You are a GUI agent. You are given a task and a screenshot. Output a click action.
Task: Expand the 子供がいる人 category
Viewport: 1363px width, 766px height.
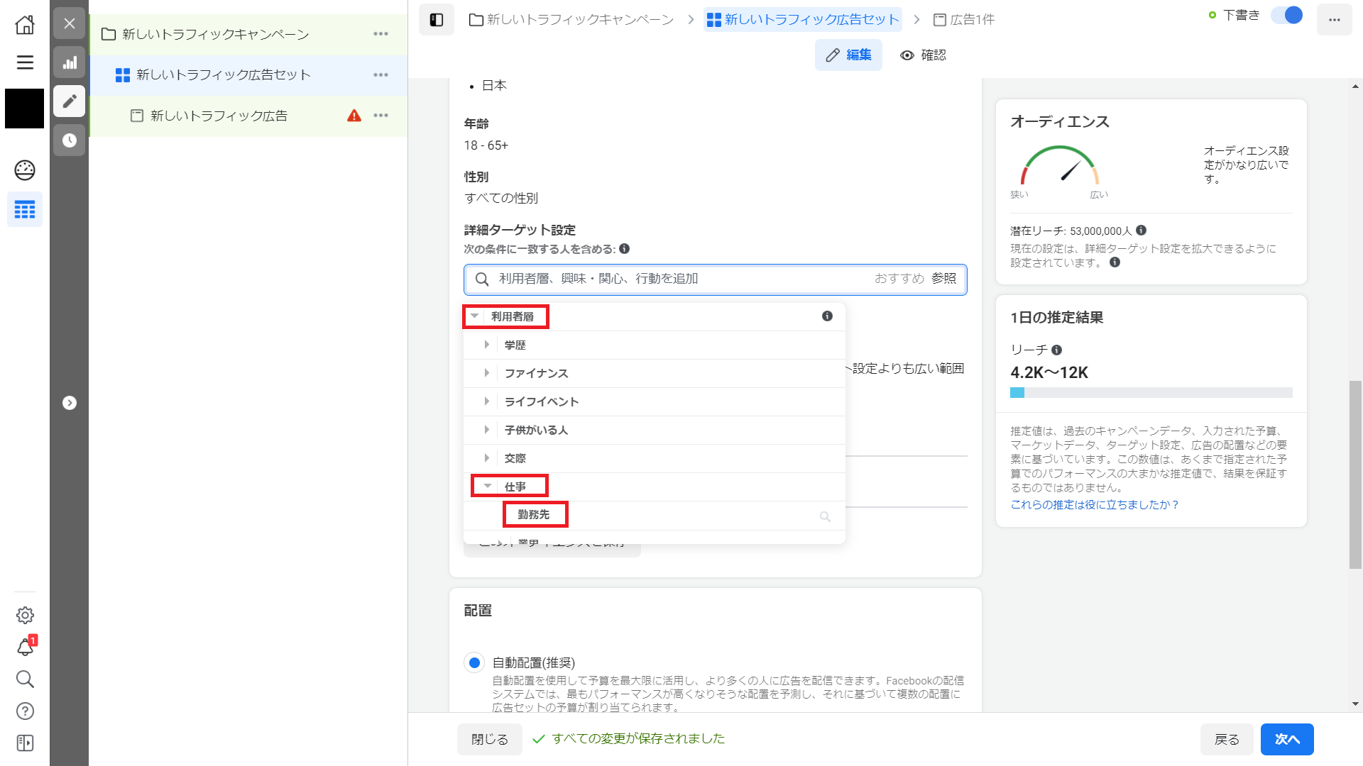pyautogui.click(x=486, y=430)
